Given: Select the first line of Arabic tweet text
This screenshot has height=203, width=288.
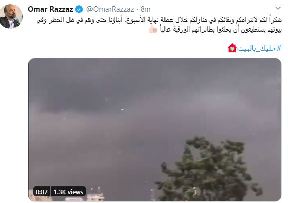Looking at the screenshot, I should click(x=159, y=20).
